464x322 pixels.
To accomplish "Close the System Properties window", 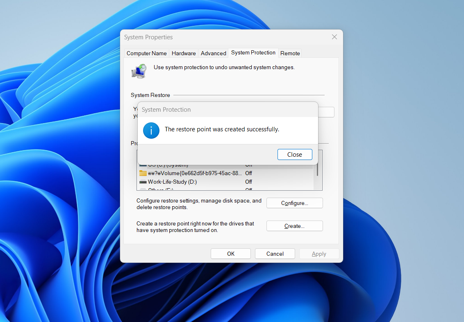I will [334, 37].
